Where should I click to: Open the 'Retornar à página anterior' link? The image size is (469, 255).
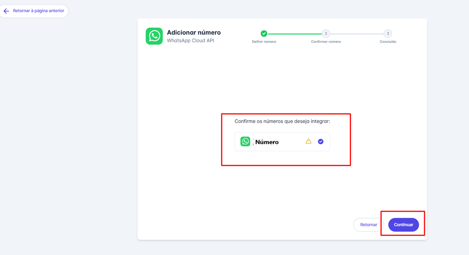(38, 11)
